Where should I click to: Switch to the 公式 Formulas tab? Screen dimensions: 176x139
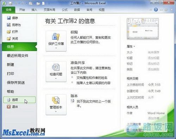point(65,10)
